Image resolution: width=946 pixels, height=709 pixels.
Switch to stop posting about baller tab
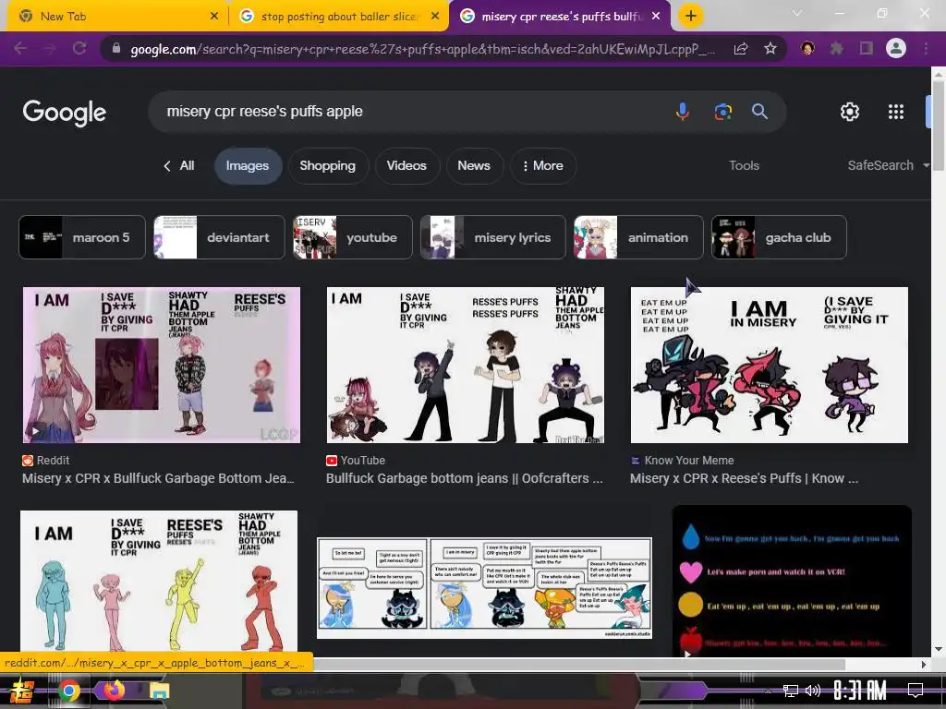pos(338,17)
